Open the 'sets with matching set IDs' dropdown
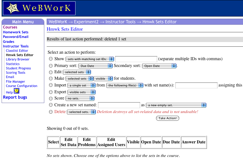The width and height of the screenshot is (243, 161). tap(90, 59)
